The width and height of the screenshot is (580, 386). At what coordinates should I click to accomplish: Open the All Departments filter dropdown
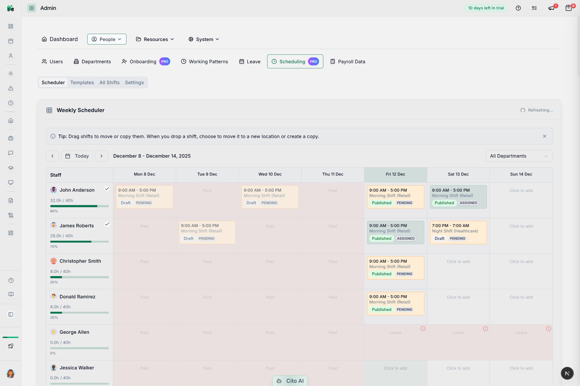(x=519, y=156)
